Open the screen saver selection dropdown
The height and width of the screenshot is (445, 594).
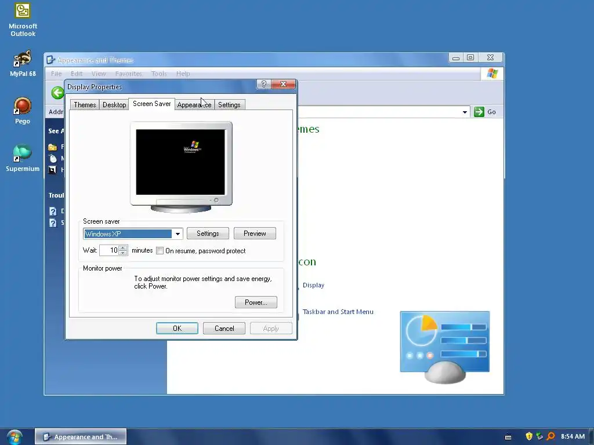click(178, 234)
